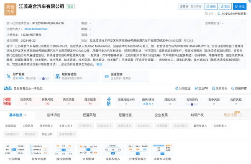Select the 最终受益人 sub-tab
This screenshot has height=164, width=251.
point(200,126)
